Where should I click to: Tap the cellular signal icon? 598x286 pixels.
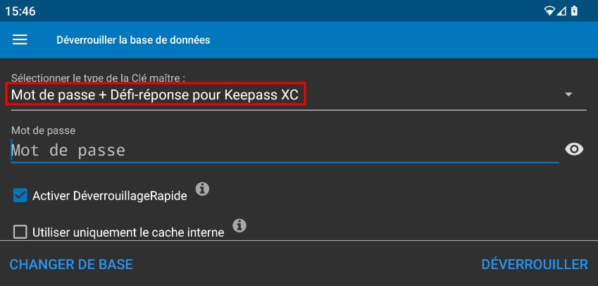click(562, 11)
